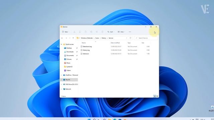
Task: Go back with the Back arrow
Action: pyautogui.click(x=62, y=38)
